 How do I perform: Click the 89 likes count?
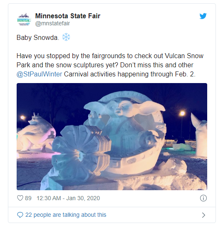click(x=28, y=198)
